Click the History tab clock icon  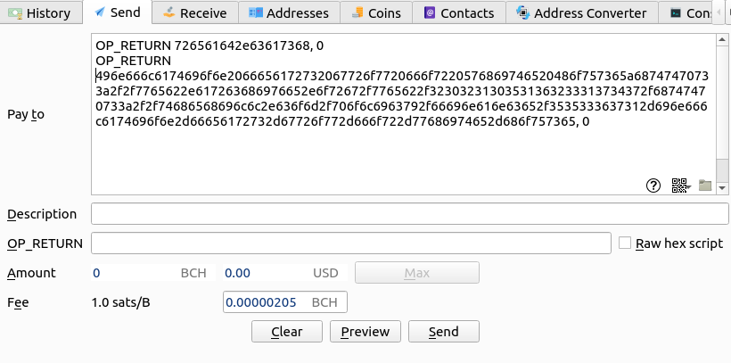tap(15, 13)
